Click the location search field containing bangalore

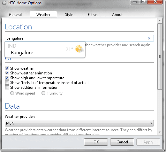point(79,38)
